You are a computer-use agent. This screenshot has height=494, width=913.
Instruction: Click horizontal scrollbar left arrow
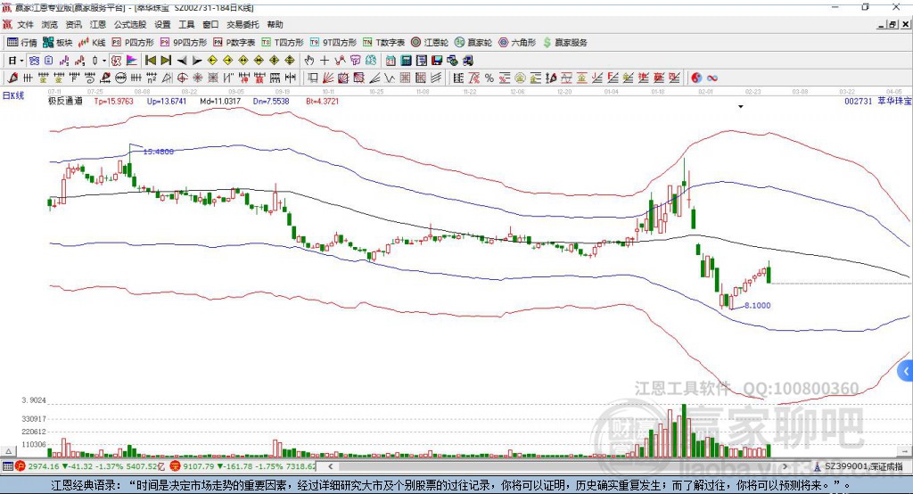pyautogui.click(x=331, y=466)
